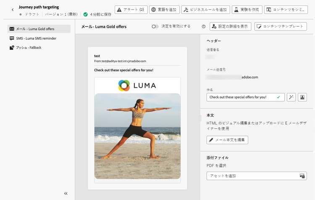The image size is (315, 200).
Task: Click the subject line input field
Action: click(x=246, y=97)
